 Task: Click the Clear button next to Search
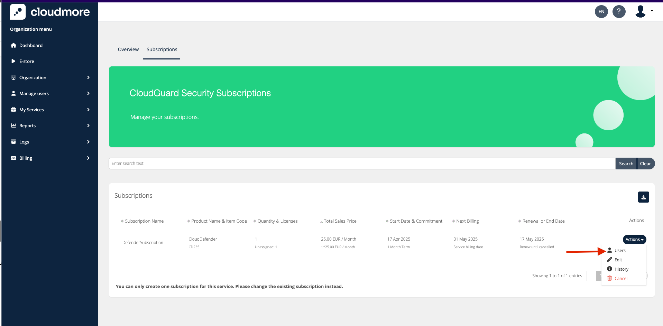[645, 163]
